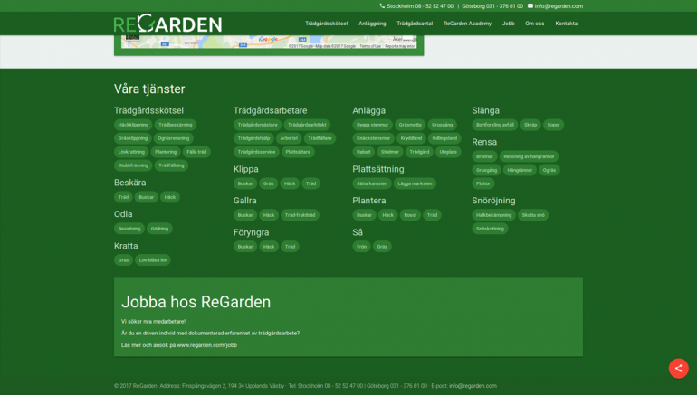Choose the Kryddland tag
697x395 pixels.
pos(411,138)
